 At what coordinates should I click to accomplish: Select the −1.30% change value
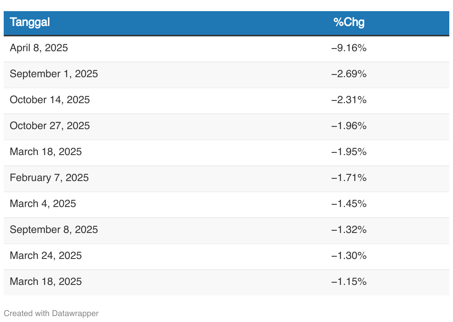(349, 256)
